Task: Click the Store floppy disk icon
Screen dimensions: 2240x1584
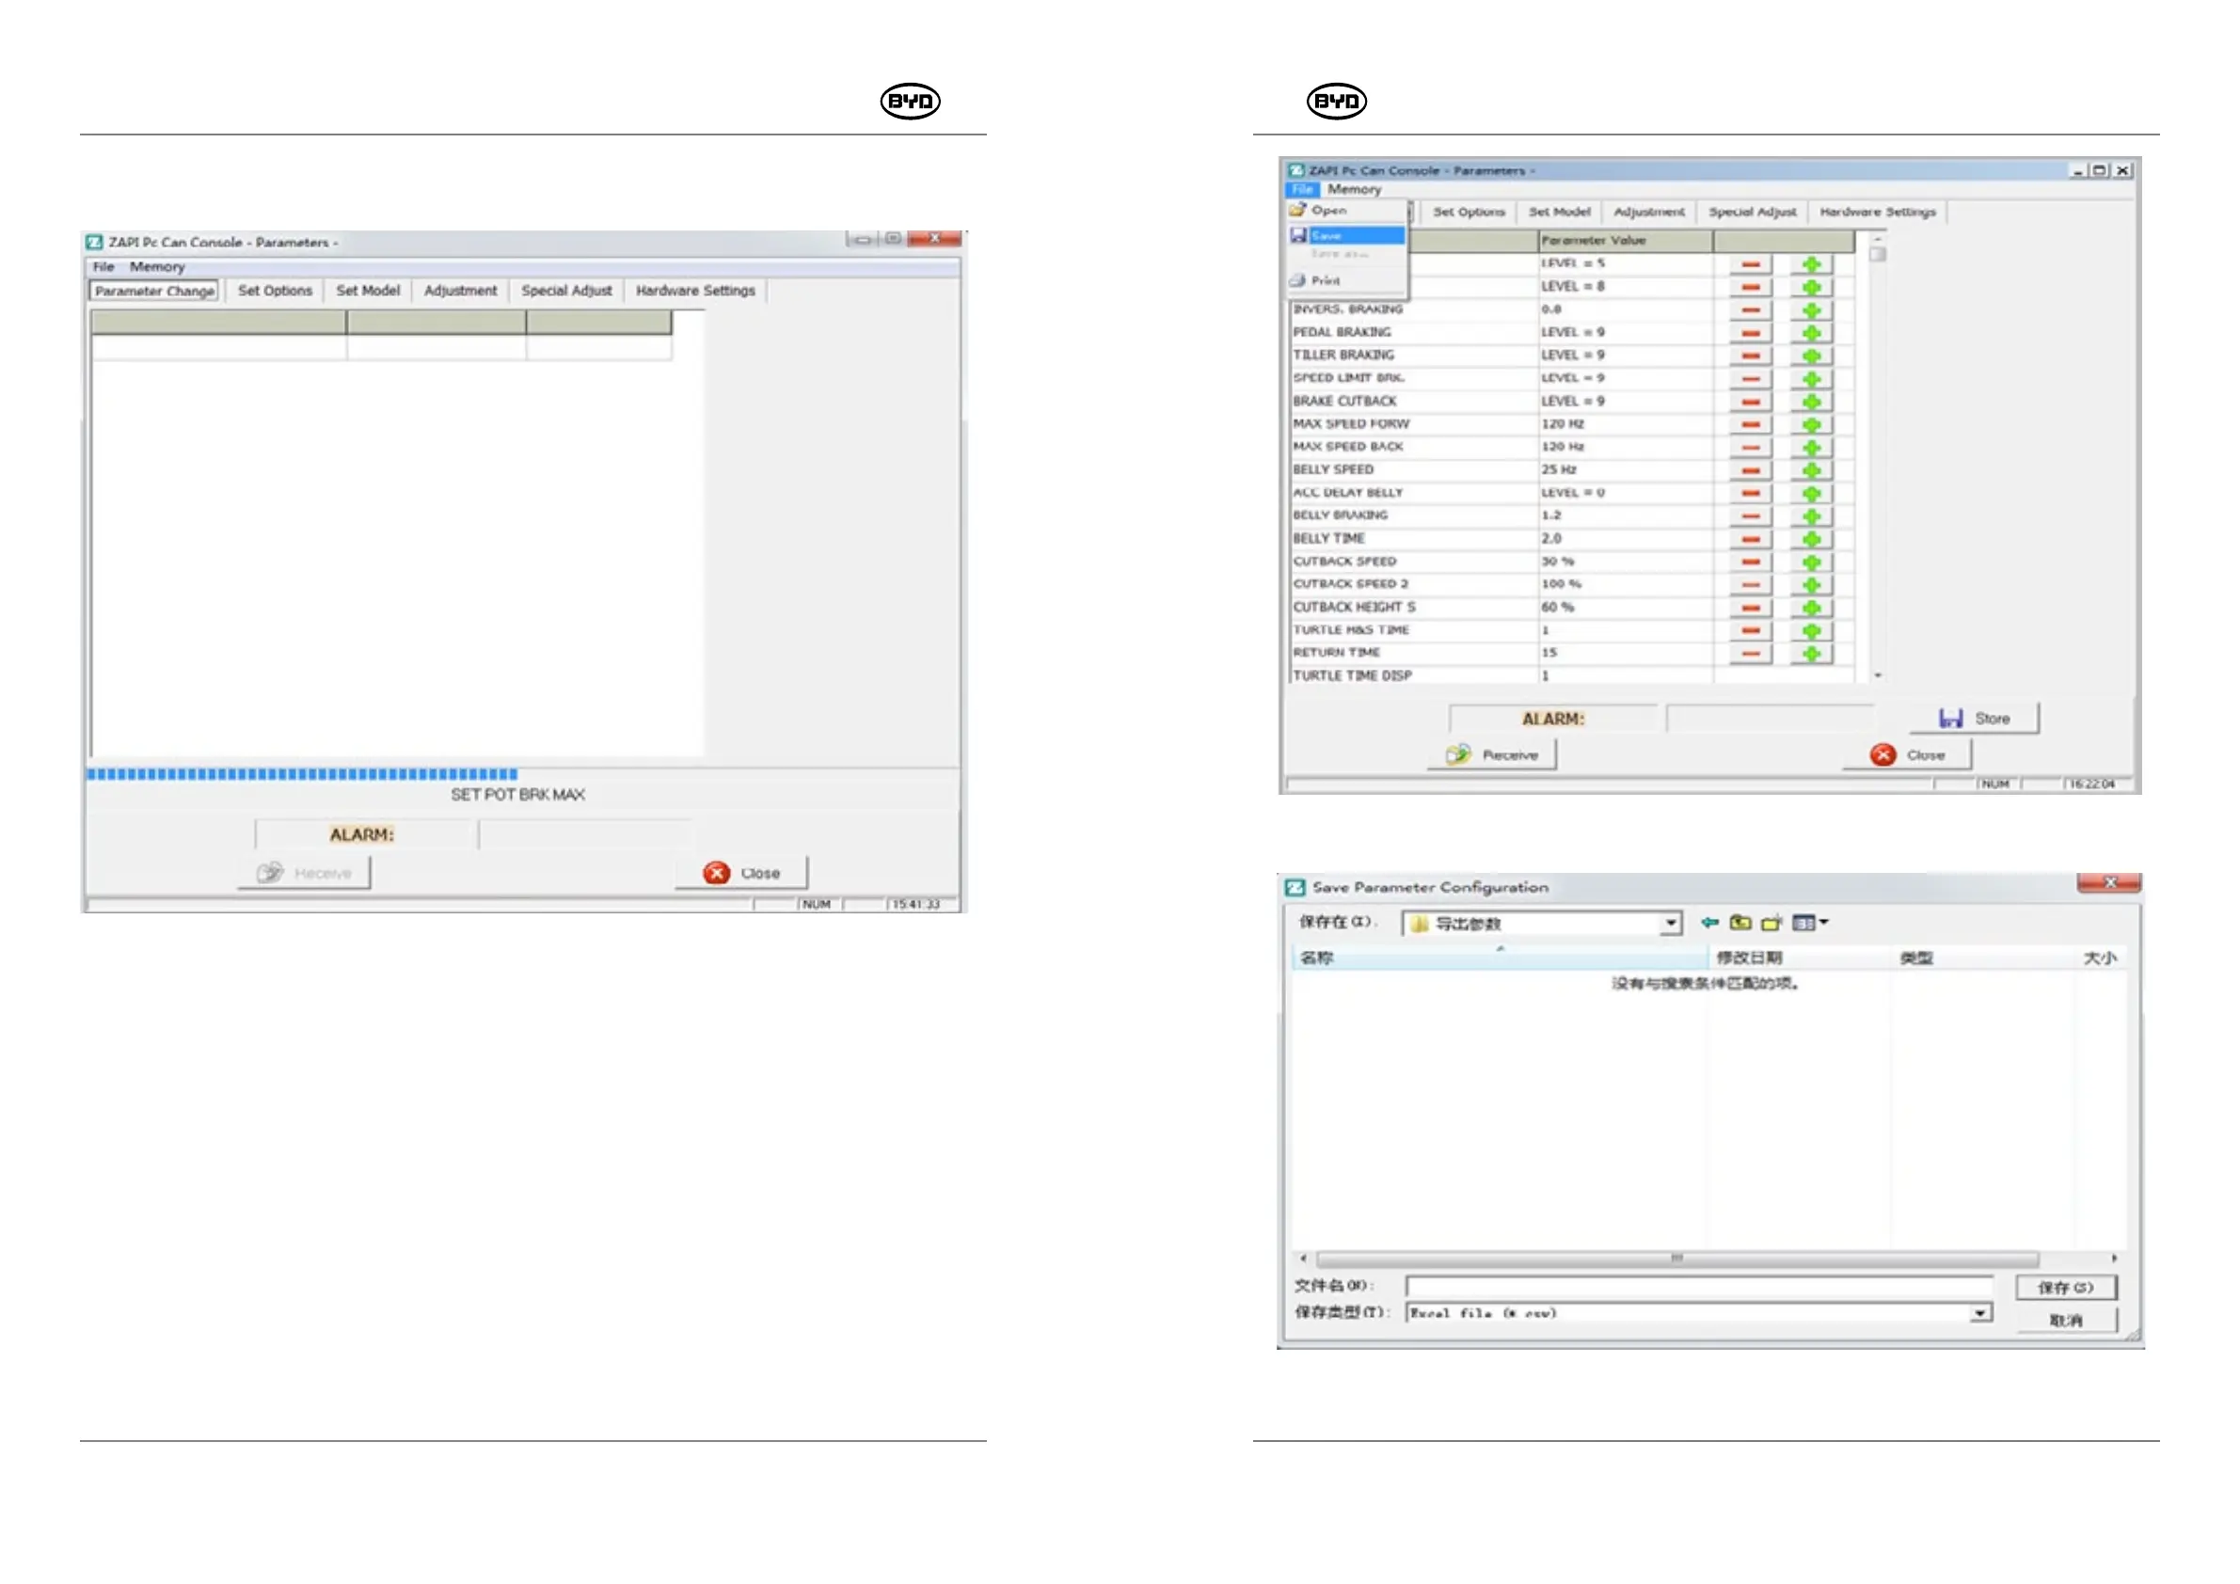Action: pyautogui.click(x=1950, y=718)
